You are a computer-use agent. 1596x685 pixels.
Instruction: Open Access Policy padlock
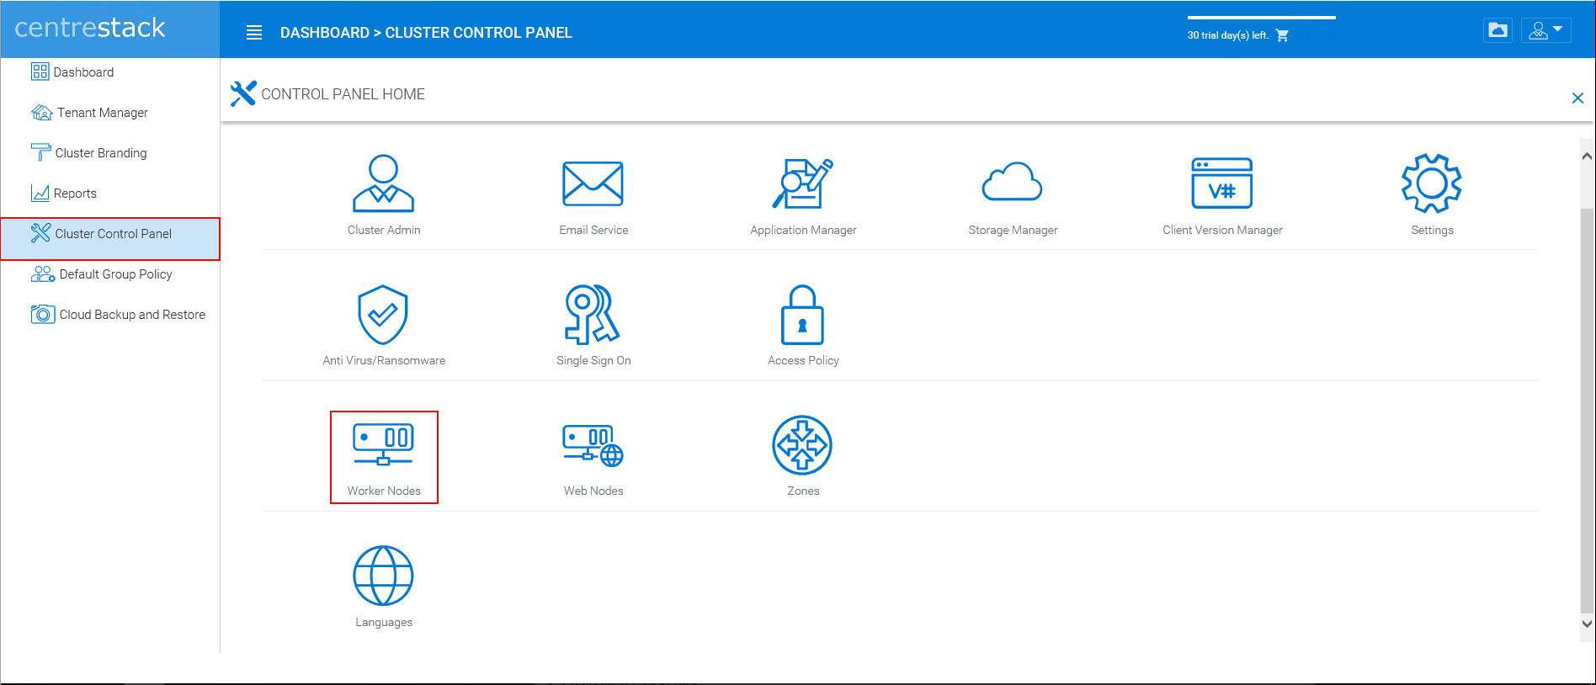803,315
